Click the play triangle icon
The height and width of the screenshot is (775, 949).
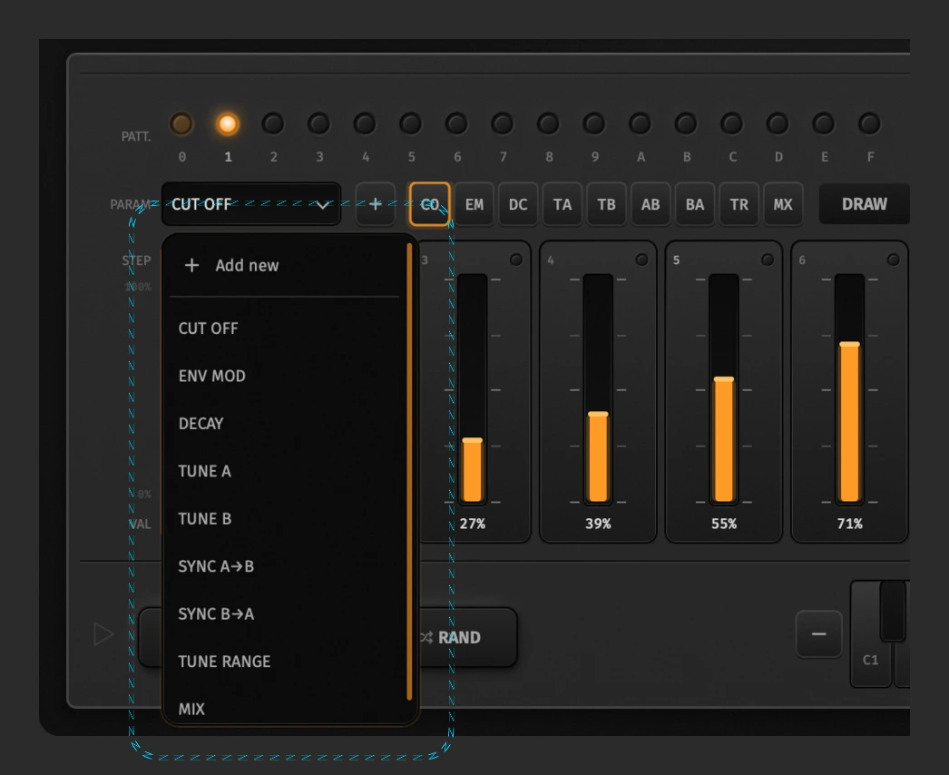coord(103,634)
